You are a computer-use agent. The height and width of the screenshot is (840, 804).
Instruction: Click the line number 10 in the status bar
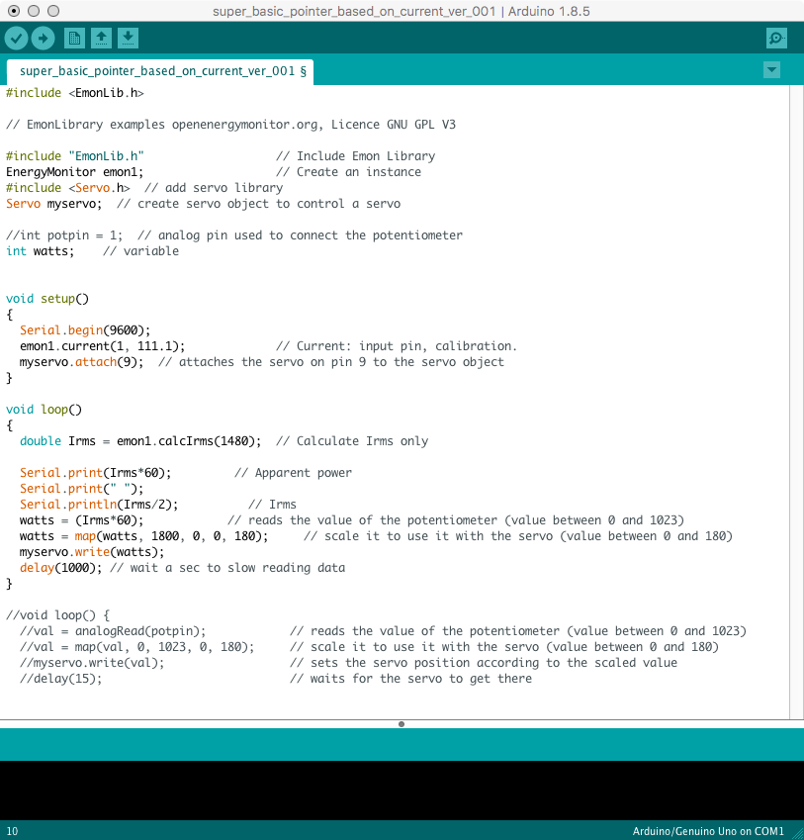click(x=12, y=831)
